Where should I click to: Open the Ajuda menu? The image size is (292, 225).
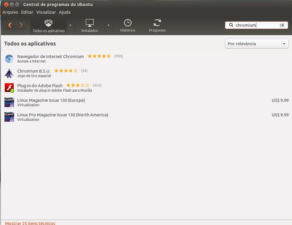coord(65,12)
